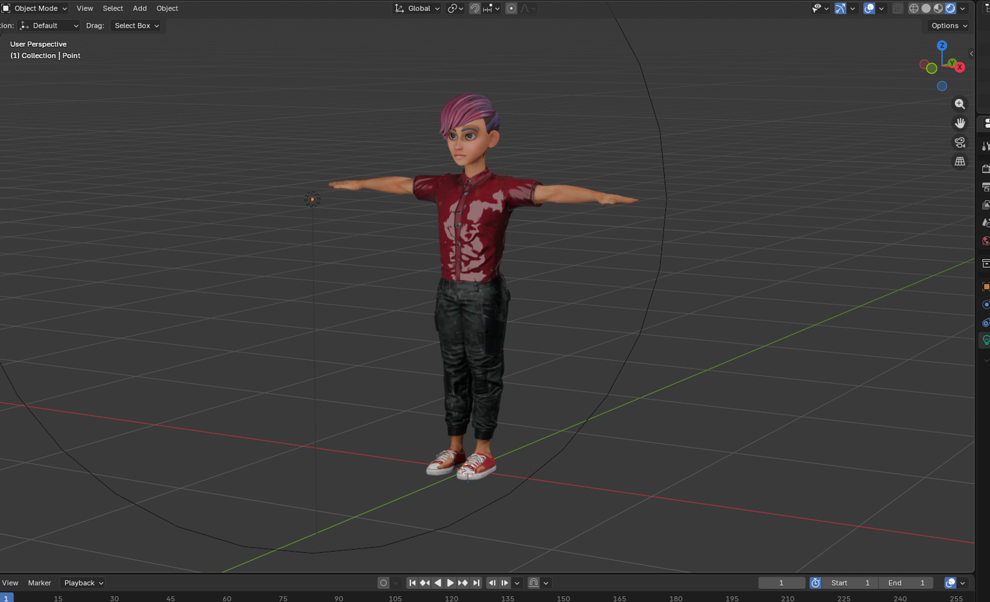Activate the hand pan view tool
This screenshot has width=990, height=602.
pyautogui.click(x=960, y=123)
